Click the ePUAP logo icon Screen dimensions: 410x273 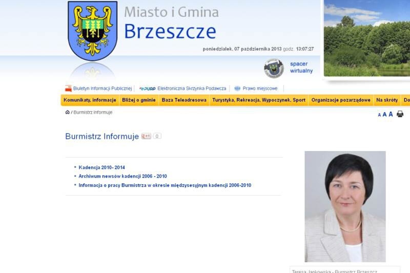click(x=147, y=89)
